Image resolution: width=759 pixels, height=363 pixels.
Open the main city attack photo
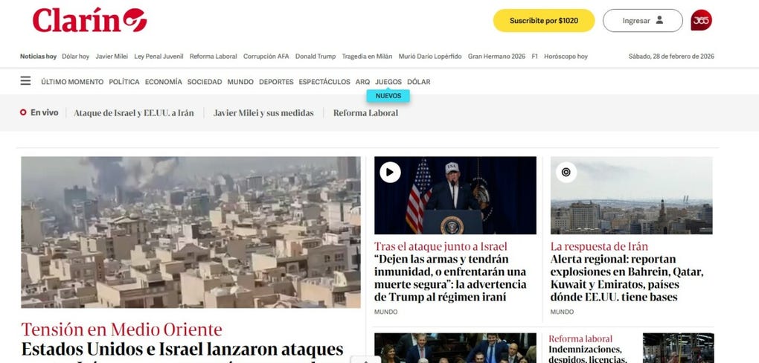(190, 232)
